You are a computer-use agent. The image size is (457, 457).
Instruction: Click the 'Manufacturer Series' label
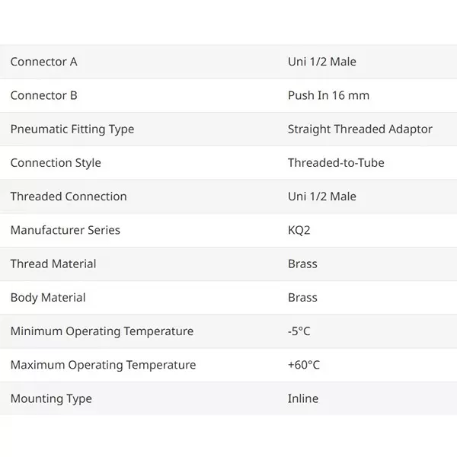pyautogui.click(x=66, y=230)
